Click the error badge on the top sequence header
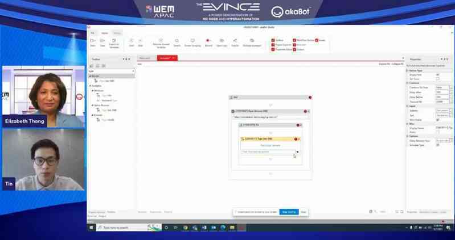The image size is (455, 240). [310, 98]
